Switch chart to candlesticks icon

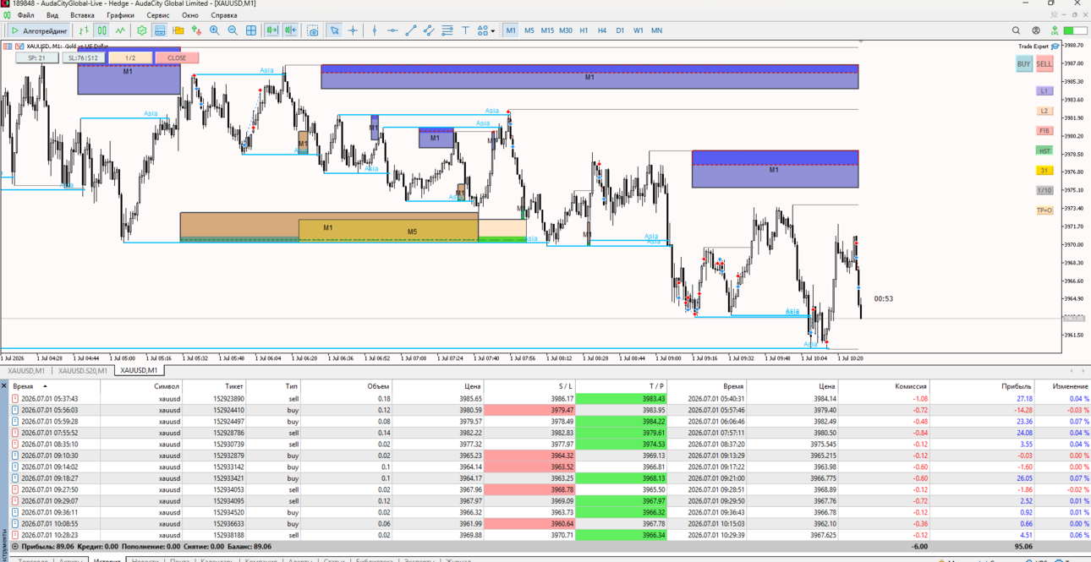coord(101,30)
